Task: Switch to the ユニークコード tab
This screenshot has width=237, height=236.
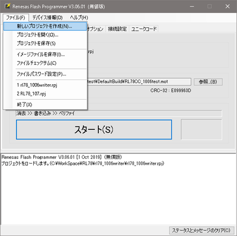Action: 144,29
